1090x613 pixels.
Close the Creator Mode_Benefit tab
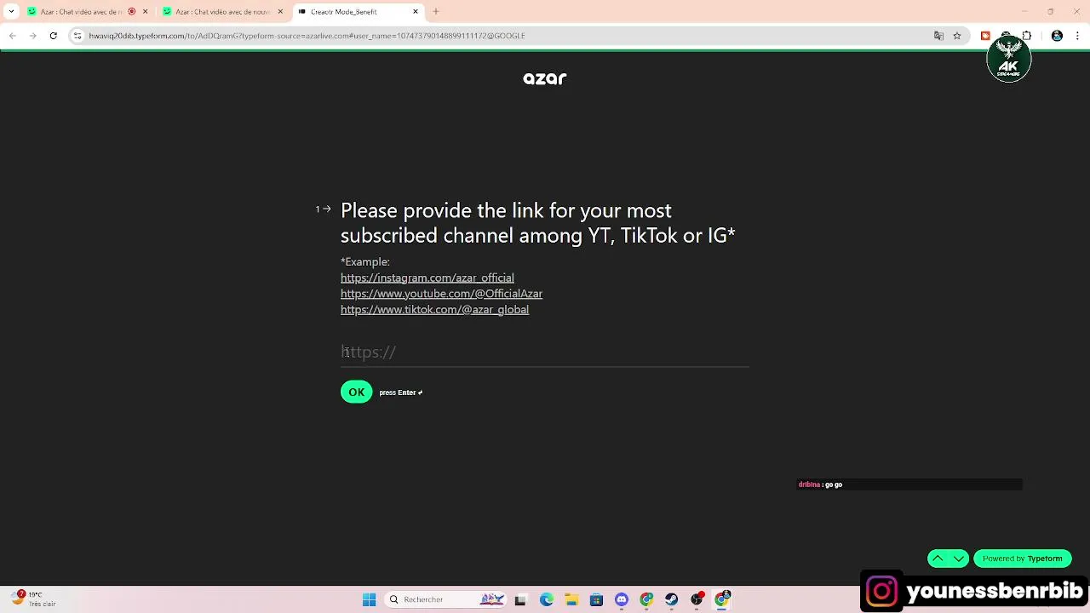point(416,12)
